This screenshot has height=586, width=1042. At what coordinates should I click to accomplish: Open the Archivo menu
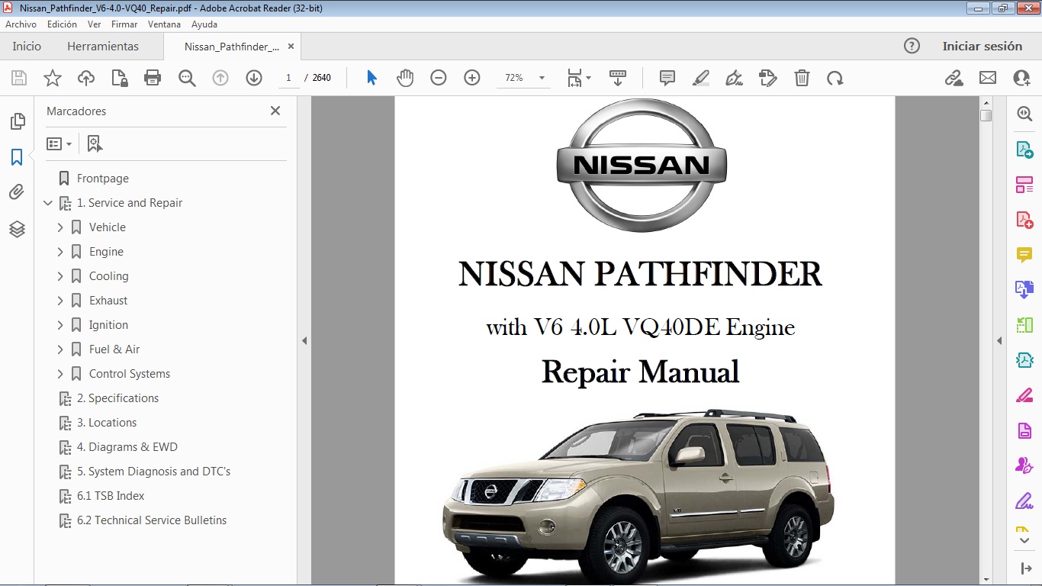(x=21, y=24)
